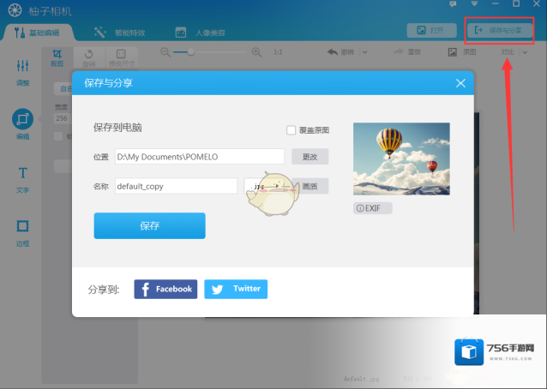Click the 裁剪 (Crop) toolbar icon

(57, 54)
